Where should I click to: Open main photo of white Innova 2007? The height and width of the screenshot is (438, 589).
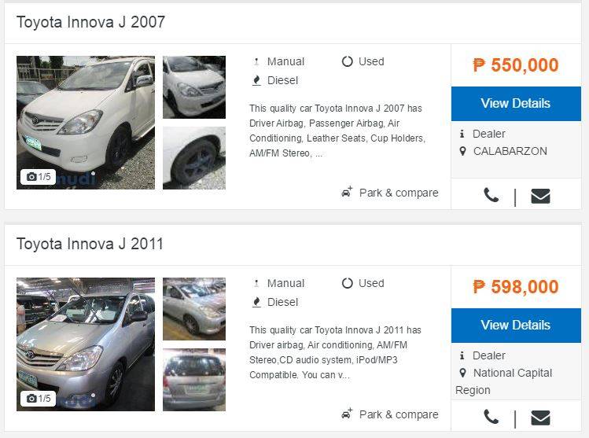[86, 123]
